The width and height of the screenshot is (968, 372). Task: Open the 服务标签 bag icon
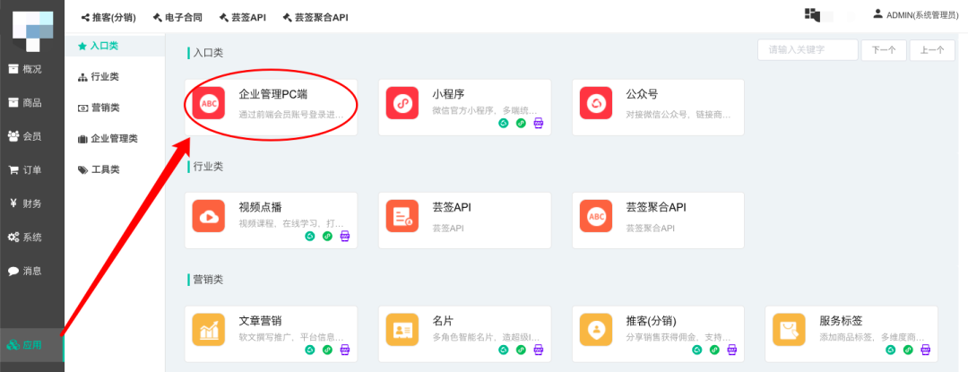pyautogui.click(x=789, y=330)
